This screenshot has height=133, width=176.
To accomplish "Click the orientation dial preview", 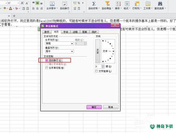I will (108, 51).
